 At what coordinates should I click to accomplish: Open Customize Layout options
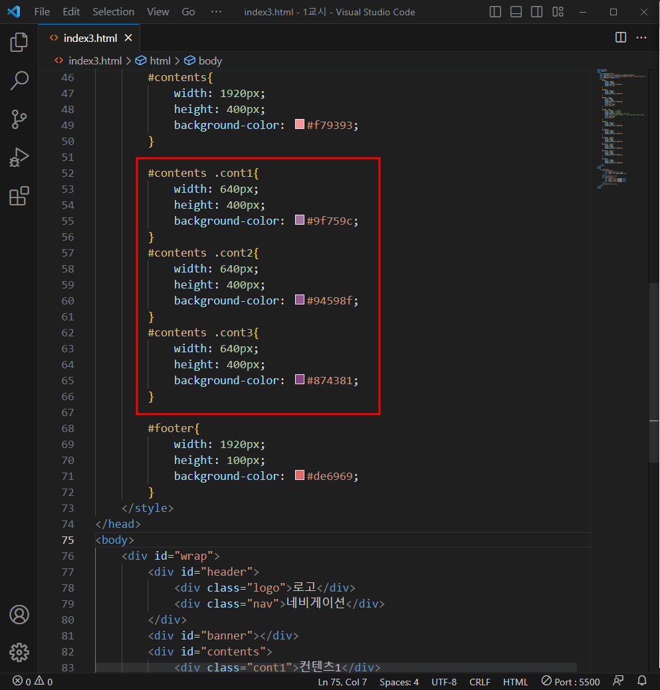[x=558, y=12]
